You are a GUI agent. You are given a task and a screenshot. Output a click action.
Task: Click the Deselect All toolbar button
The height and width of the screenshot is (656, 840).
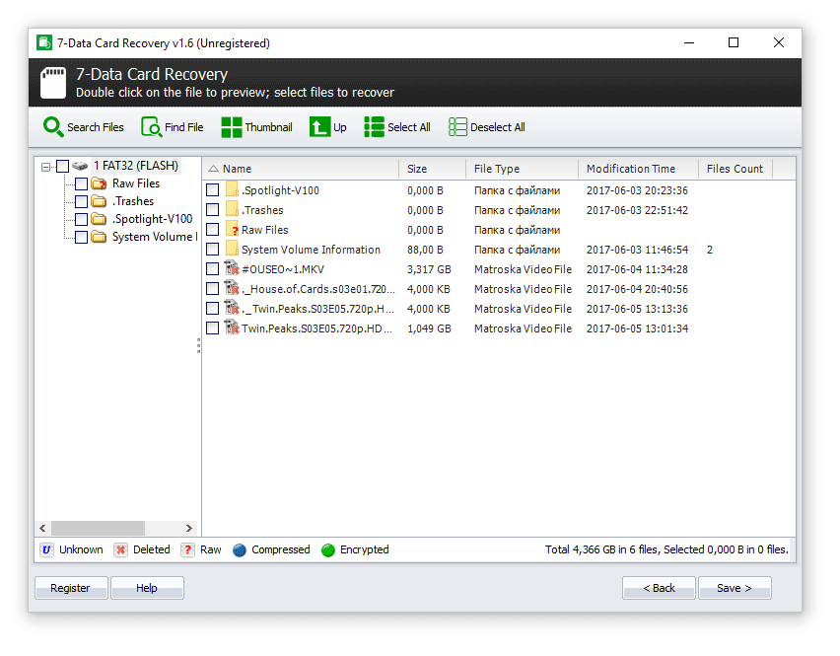click(486, 127)
